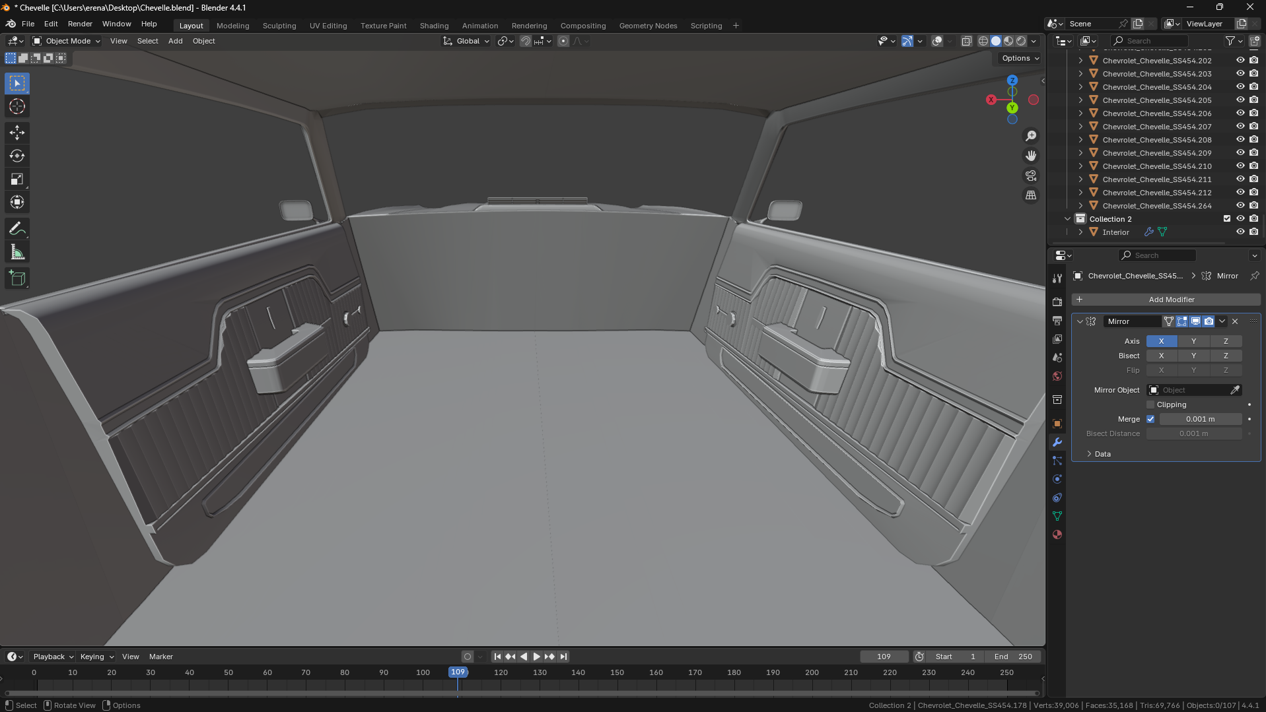Open the Physics properties tab
Image resolution: width=1266 pixels, height=712 pixels.
click(x=1057, y=479)
